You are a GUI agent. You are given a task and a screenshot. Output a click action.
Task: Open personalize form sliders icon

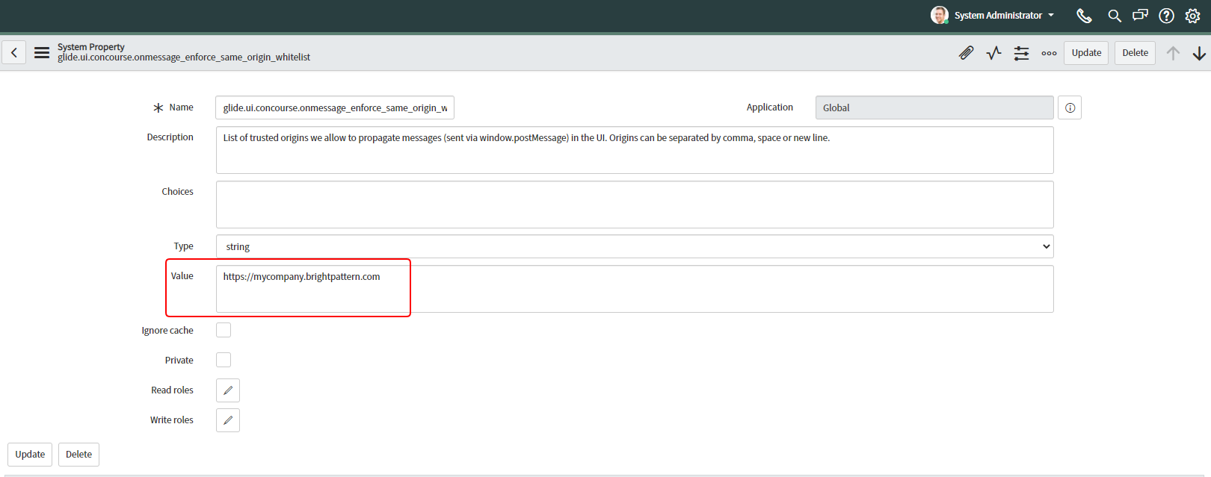click(x=1021, y=53)
